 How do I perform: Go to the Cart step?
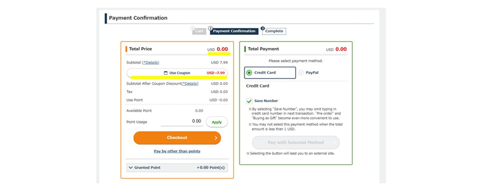(199, 31)
